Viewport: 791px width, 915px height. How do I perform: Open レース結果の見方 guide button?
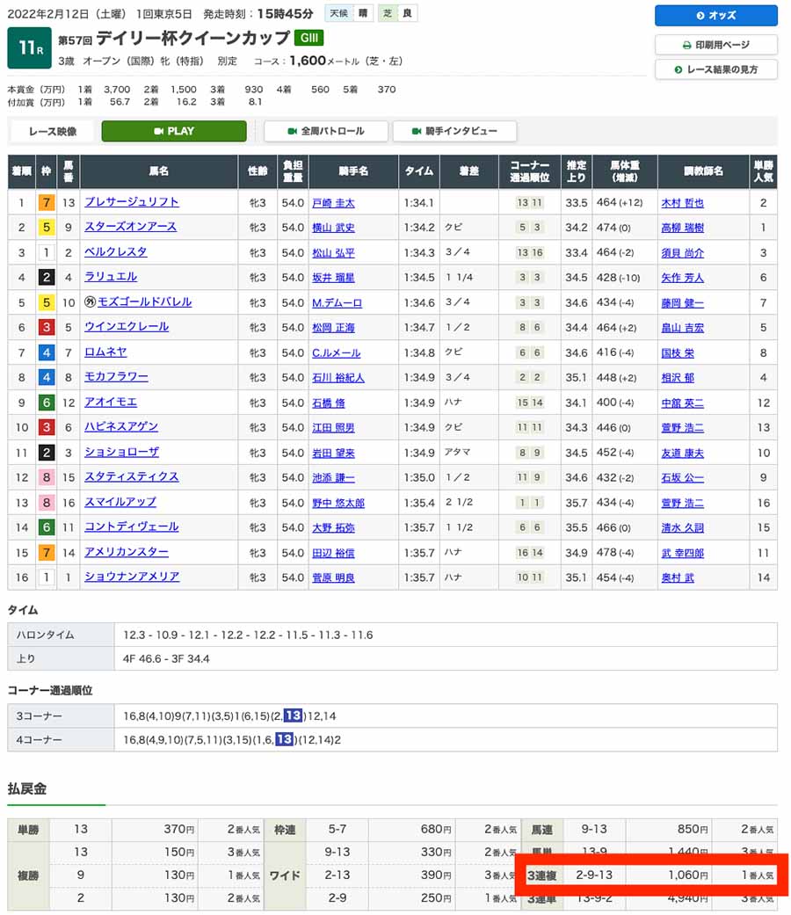(x=715, y=69)
